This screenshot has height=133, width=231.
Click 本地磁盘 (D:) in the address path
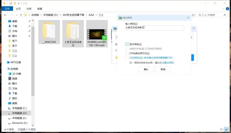51,15
